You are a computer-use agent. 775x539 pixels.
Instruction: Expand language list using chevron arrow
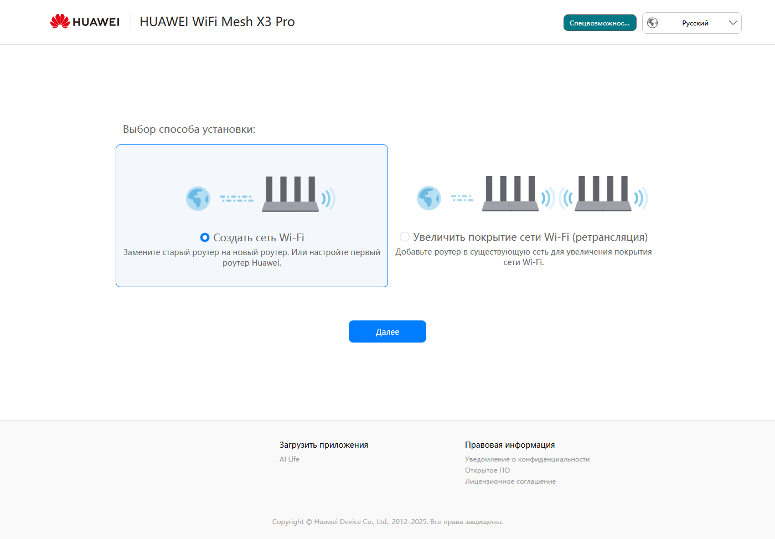coord(733,23)
